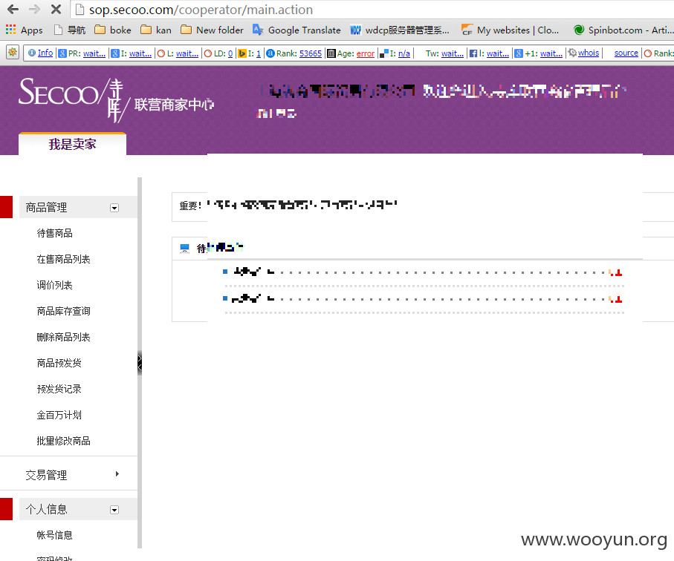
Task: Open 金百万计划 in sidebar
Action: coord(59,415)
